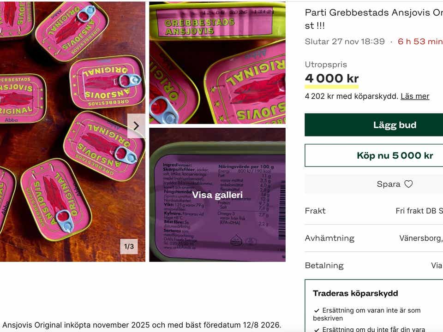Click the description text about Ansjovis Original
This screenshot has width=443, height=332.
[142, 325]
